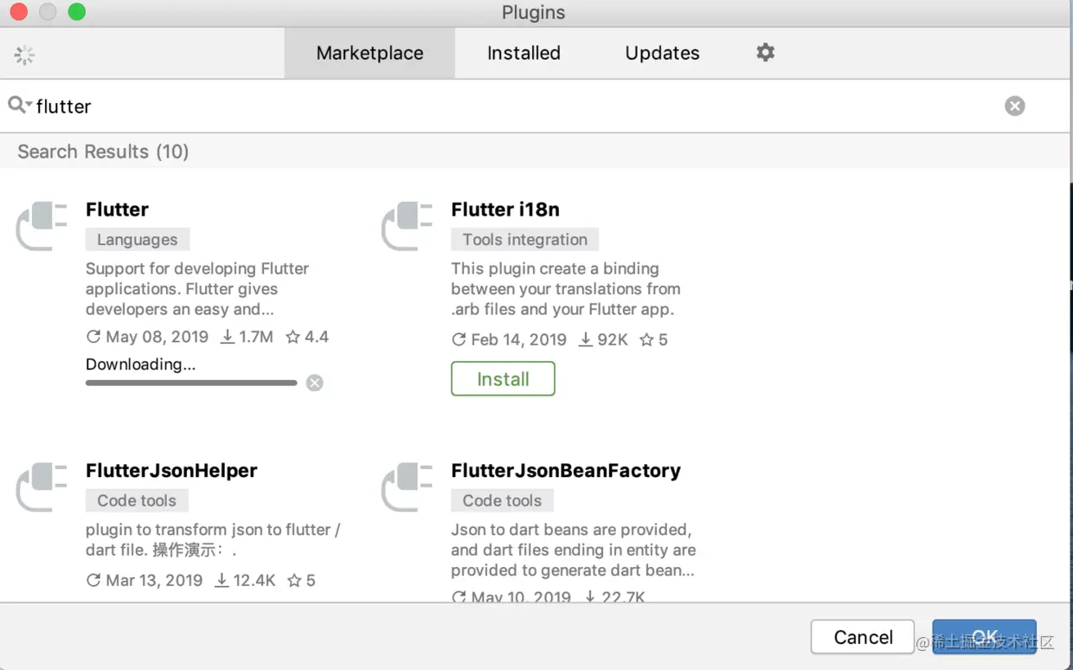
Task: Click the FlutterJsonBeanFactory plugin icon
Action: tap(408, 487)
